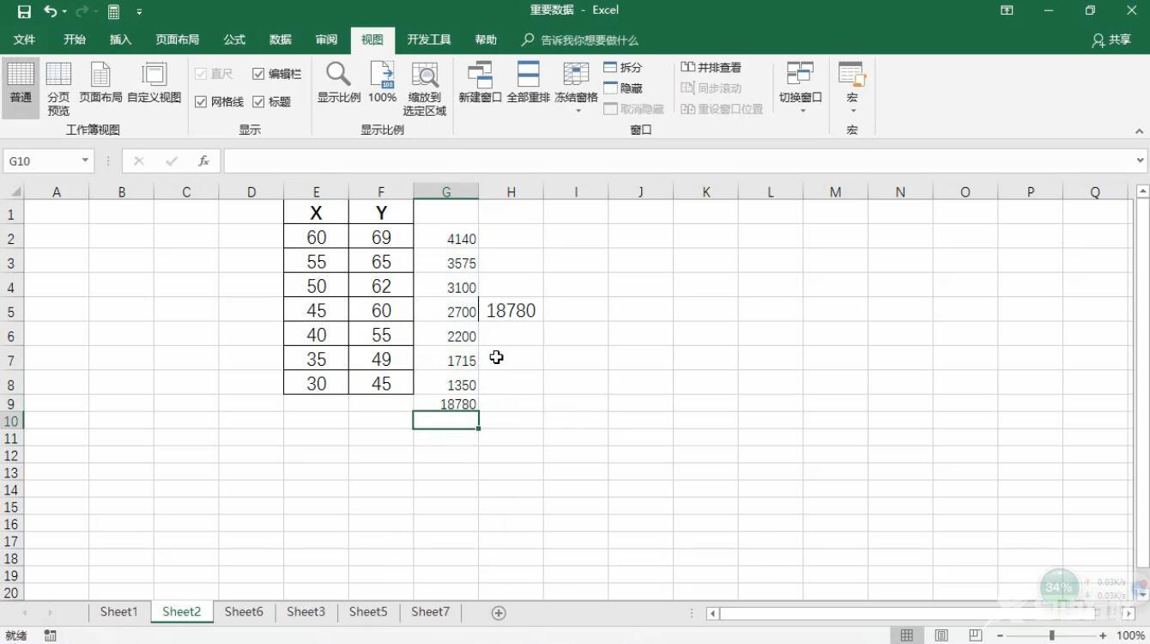This screenshot has height=644, width=1150.
Task: Expand Switch Windows (切换窗口) dropdown
Action: tap(802, 111)
